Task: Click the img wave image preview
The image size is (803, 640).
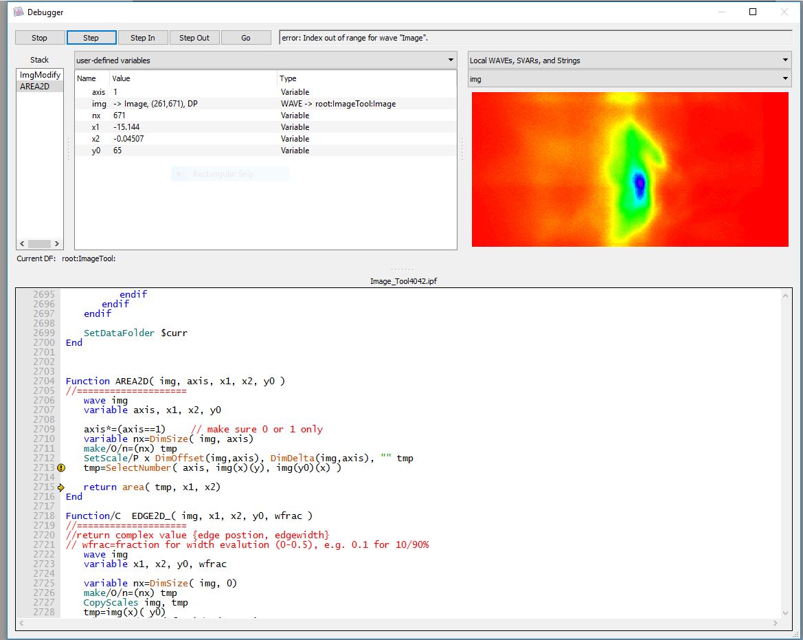Action: tap(630, 169)
